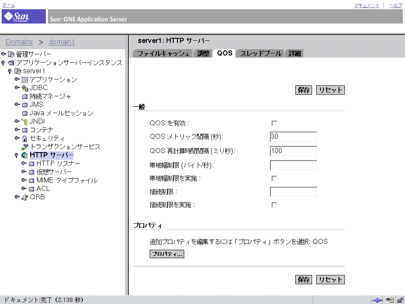405x304 pixels.
Task: Click the top リセット button
Action: click(x=331, y=90)
